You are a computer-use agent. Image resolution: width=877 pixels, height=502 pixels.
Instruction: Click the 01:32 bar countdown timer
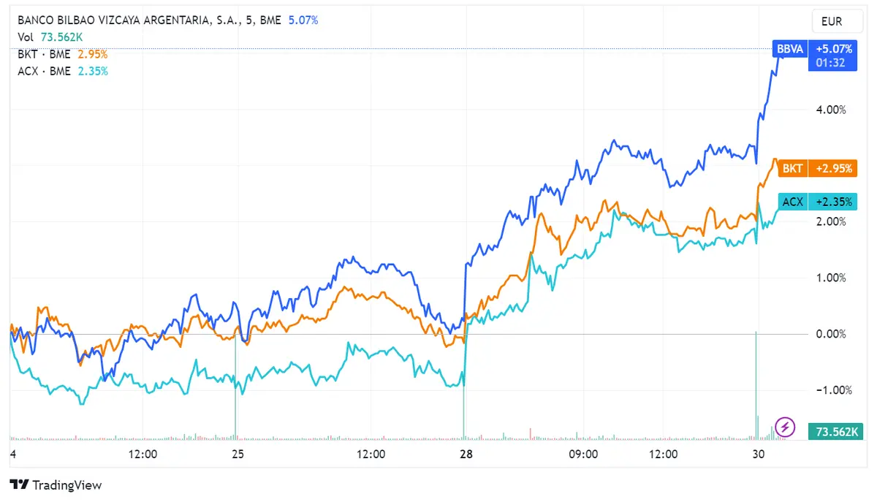coord(832,64)
